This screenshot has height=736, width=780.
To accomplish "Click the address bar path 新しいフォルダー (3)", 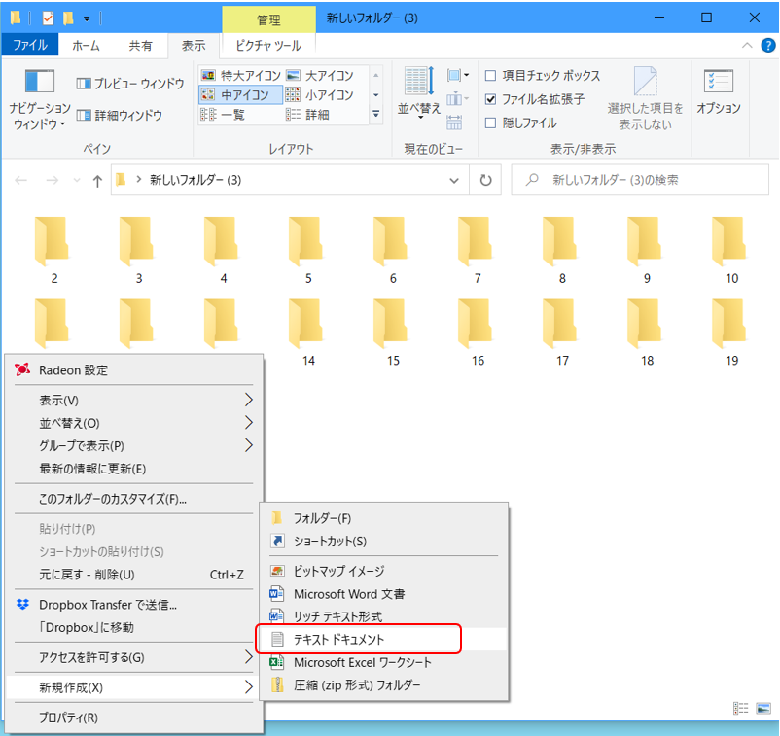I will 195,180.
